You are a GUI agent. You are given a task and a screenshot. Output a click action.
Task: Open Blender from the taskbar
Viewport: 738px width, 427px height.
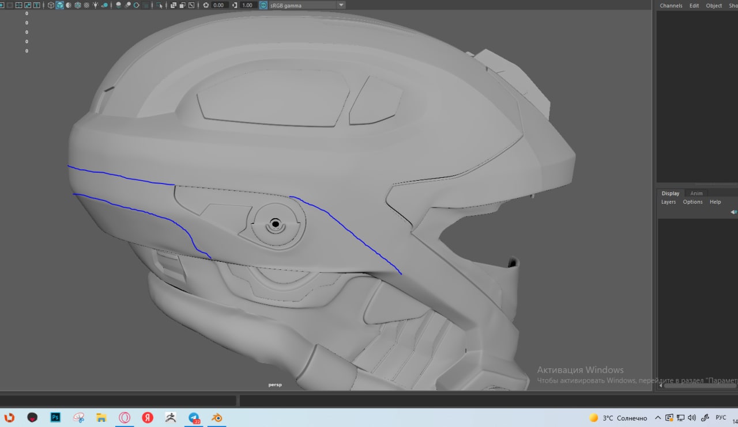(x=217, y=418)
